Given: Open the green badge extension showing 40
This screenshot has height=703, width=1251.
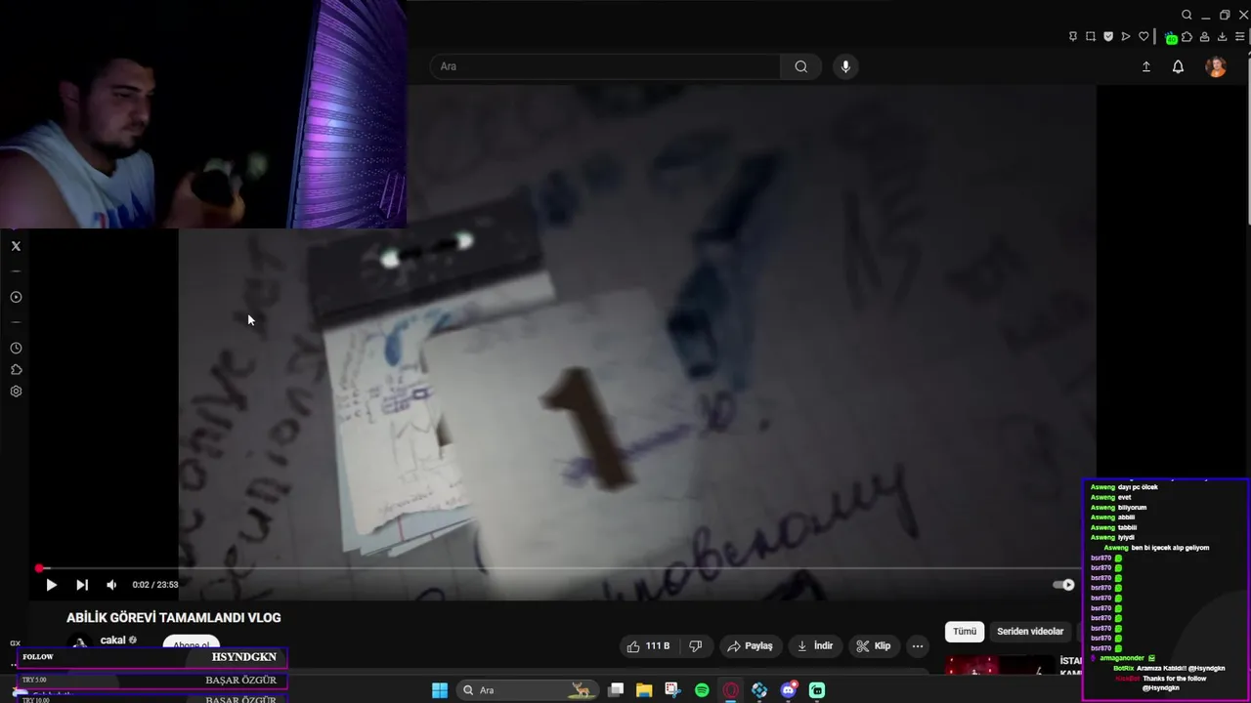Looking at the screenshot, I should 1171,38.
